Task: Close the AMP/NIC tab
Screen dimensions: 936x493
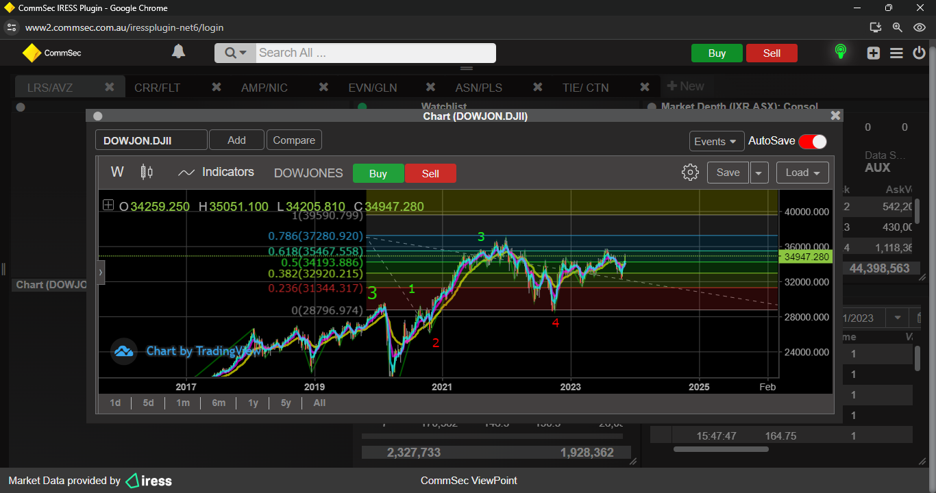Action: pos(324,87)
